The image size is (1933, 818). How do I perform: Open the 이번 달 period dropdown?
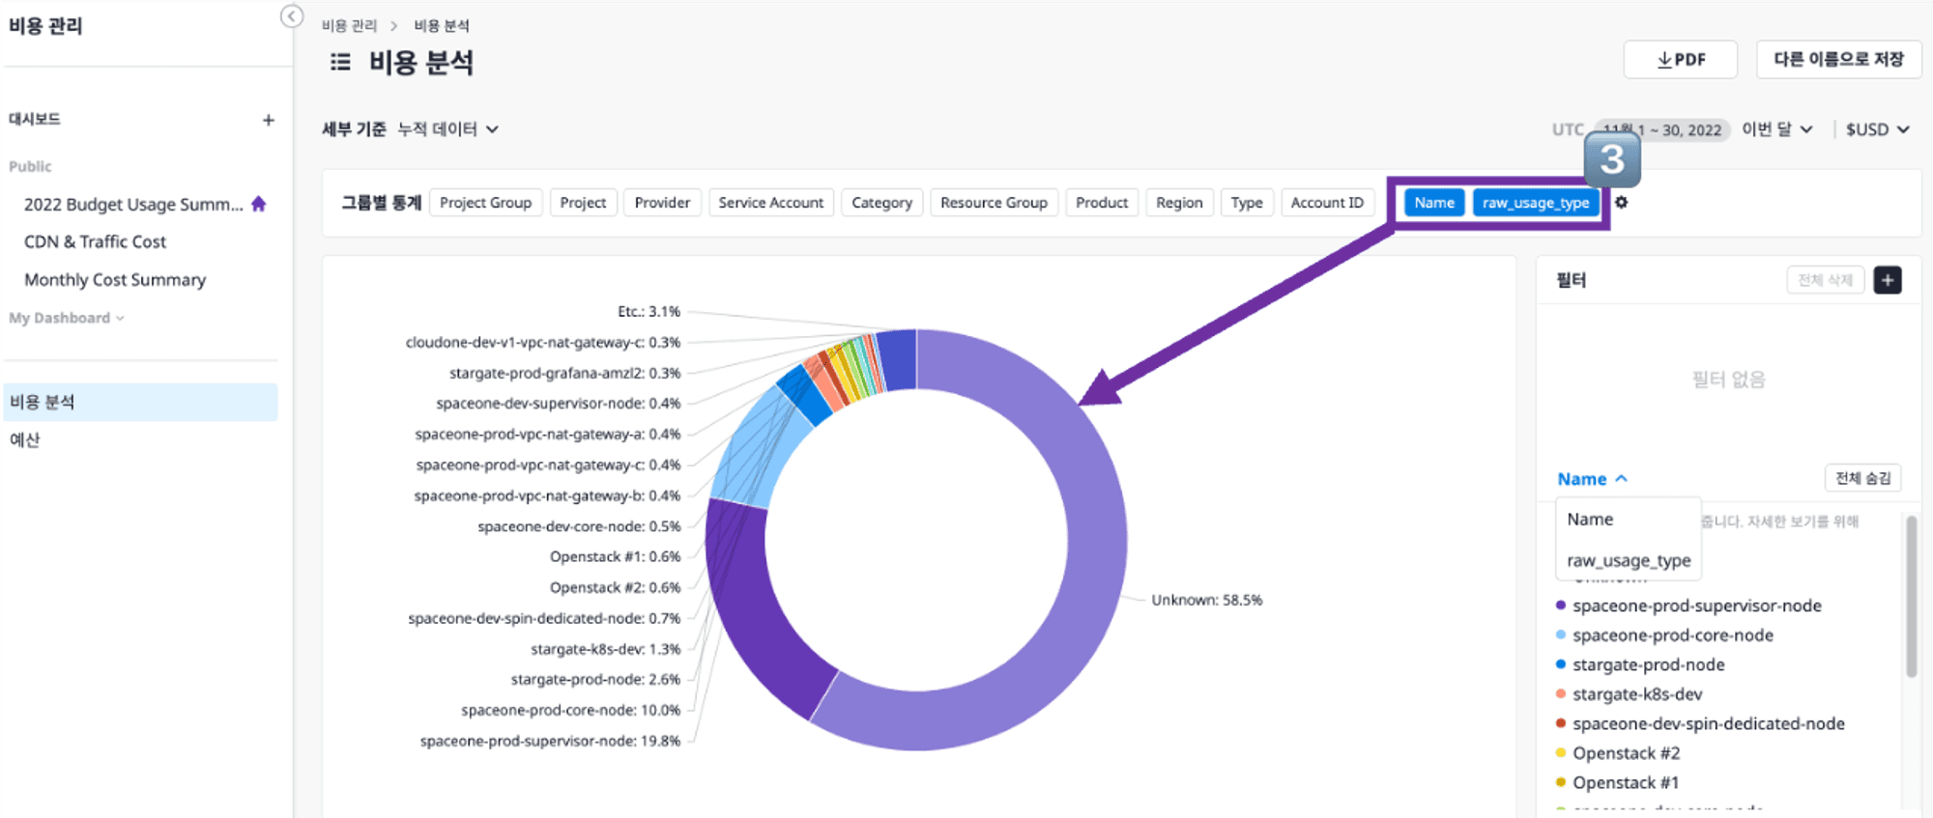point(1777,129)
